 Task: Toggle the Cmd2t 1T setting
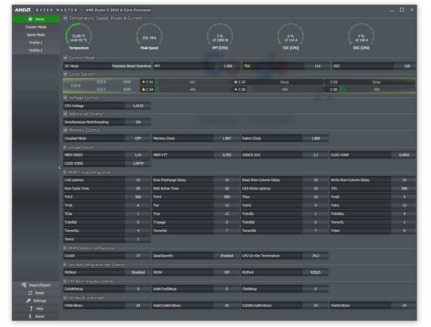tap(138, 256)
